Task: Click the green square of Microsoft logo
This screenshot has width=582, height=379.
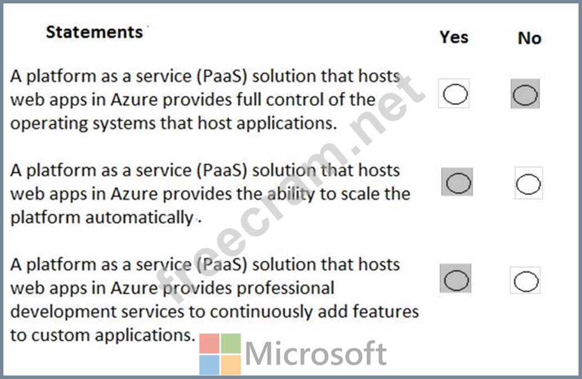Action: click(x=231, y=344)
